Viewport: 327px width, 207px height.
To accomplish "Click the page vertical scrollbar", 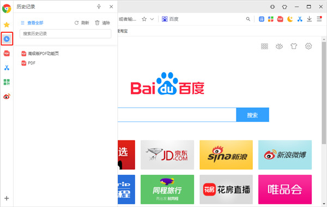I will pyautogui.click(x=324, y=93).
